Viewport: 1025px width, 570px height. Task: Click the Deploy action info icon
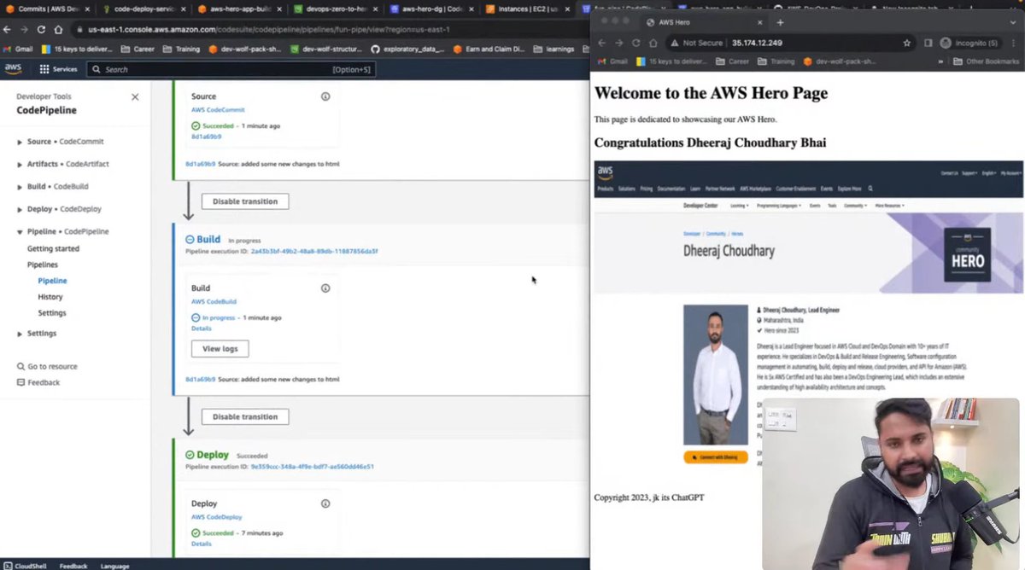click(325, 503)
